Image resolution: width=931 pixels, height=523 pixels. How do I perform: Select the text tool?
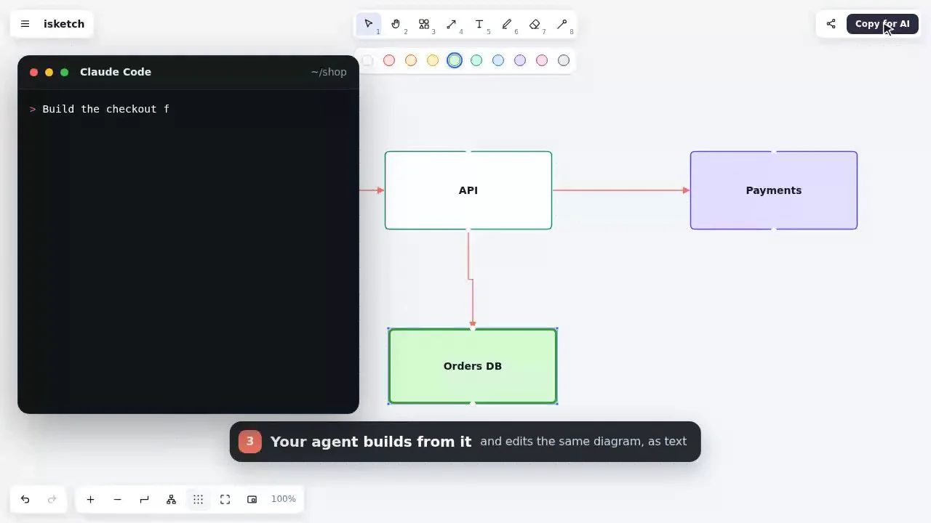tap(479, 24)
